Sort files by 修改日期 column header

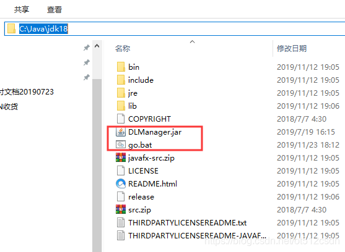click(292, 48)
